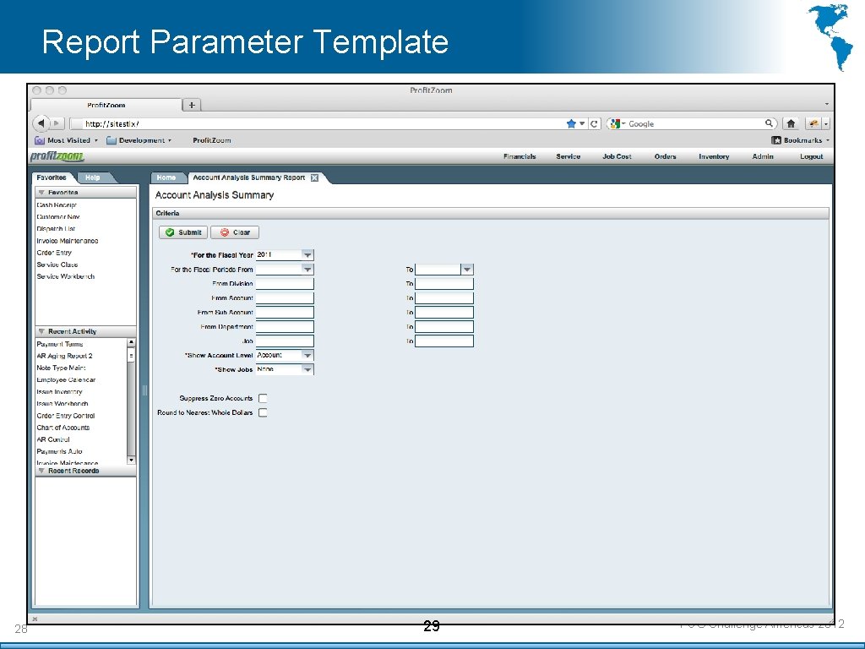Open Cash Receipt favorite
This screenshot has width=865, height=649.
(57, 205)
